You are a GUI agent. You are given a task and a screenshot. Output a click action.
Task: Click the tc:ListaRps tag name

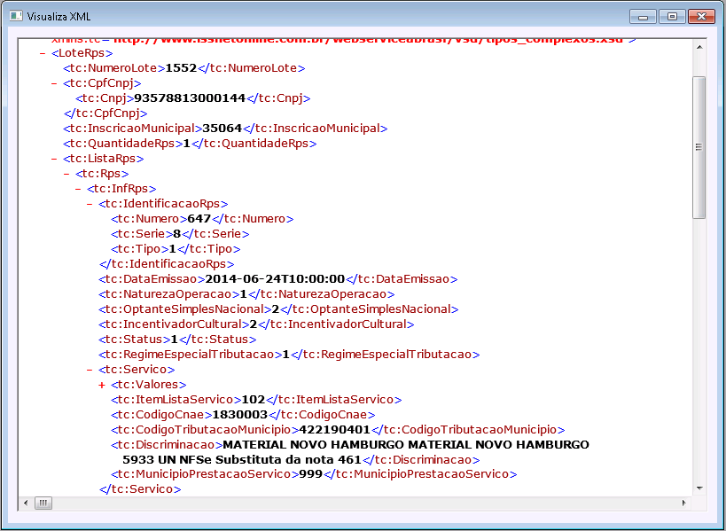pyautogui.click(x=103, y=159)
